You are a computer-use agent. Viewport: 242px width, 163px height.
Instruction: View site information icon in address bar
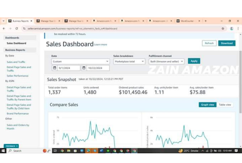(x=24, y=29)
